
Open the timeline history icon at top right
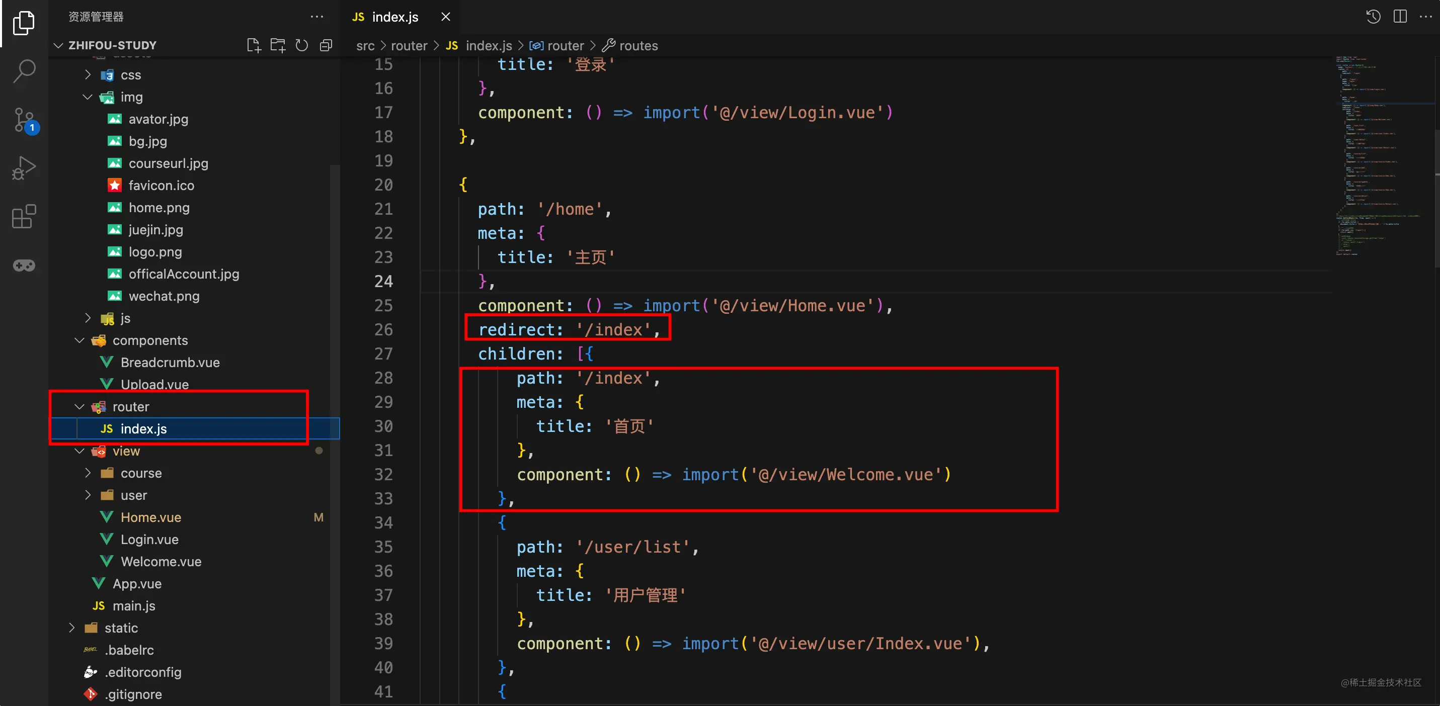coord(1373,17)
